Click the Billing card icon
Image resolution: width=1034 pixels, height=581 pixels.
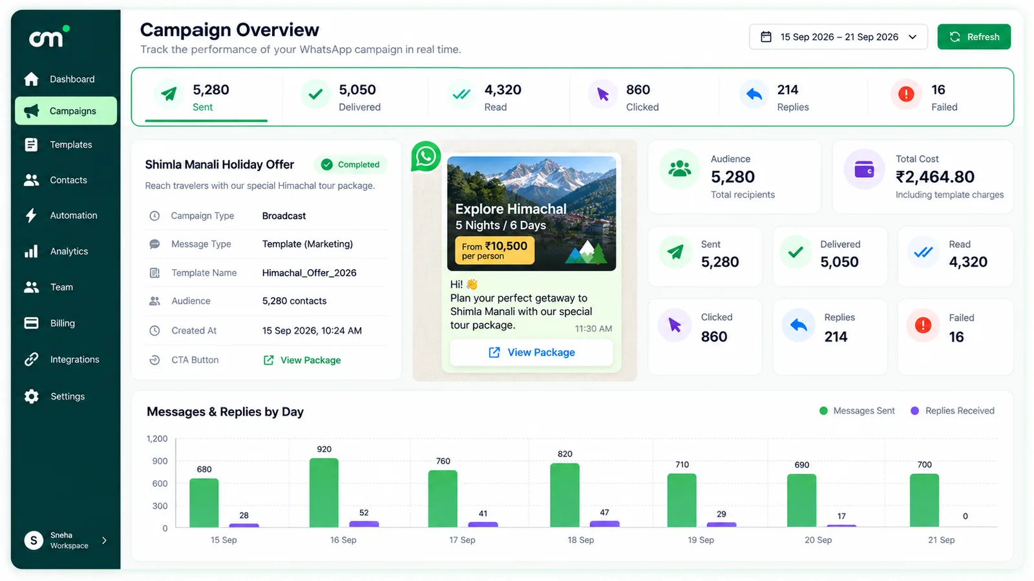click(x=31, y=323)
